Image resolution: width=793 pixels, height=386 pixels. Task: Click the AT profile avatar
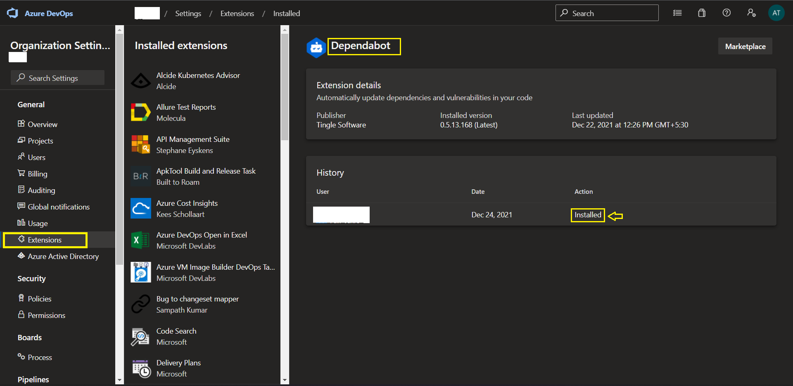[x=776, y=13]
